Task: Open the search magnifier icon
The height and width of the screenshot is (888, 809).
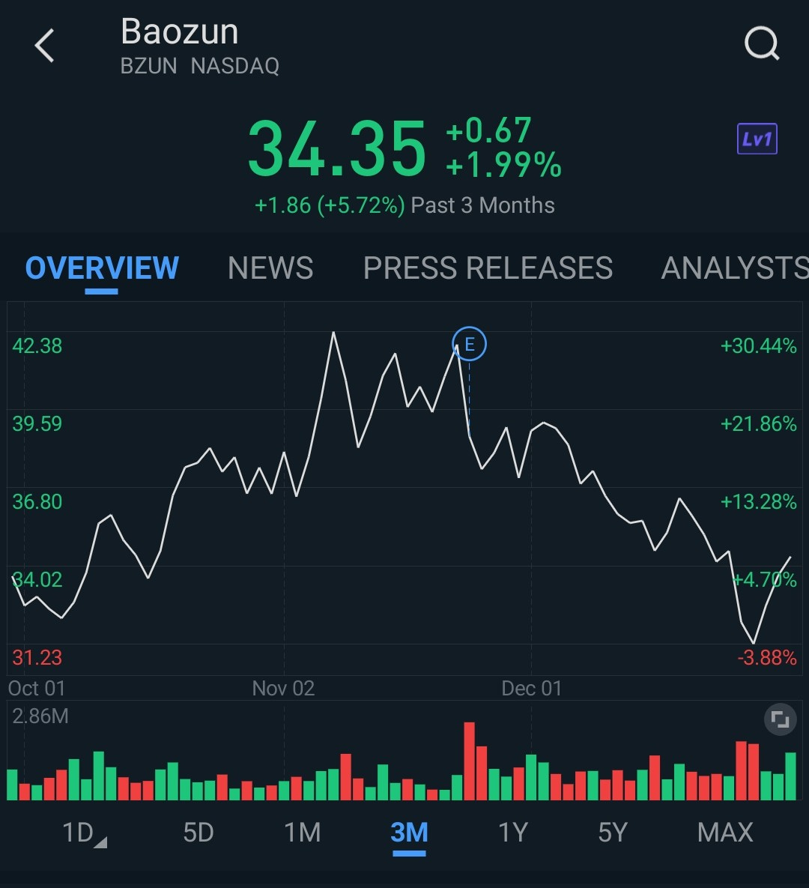Action: pyautogui.click(x=762, y=43)
